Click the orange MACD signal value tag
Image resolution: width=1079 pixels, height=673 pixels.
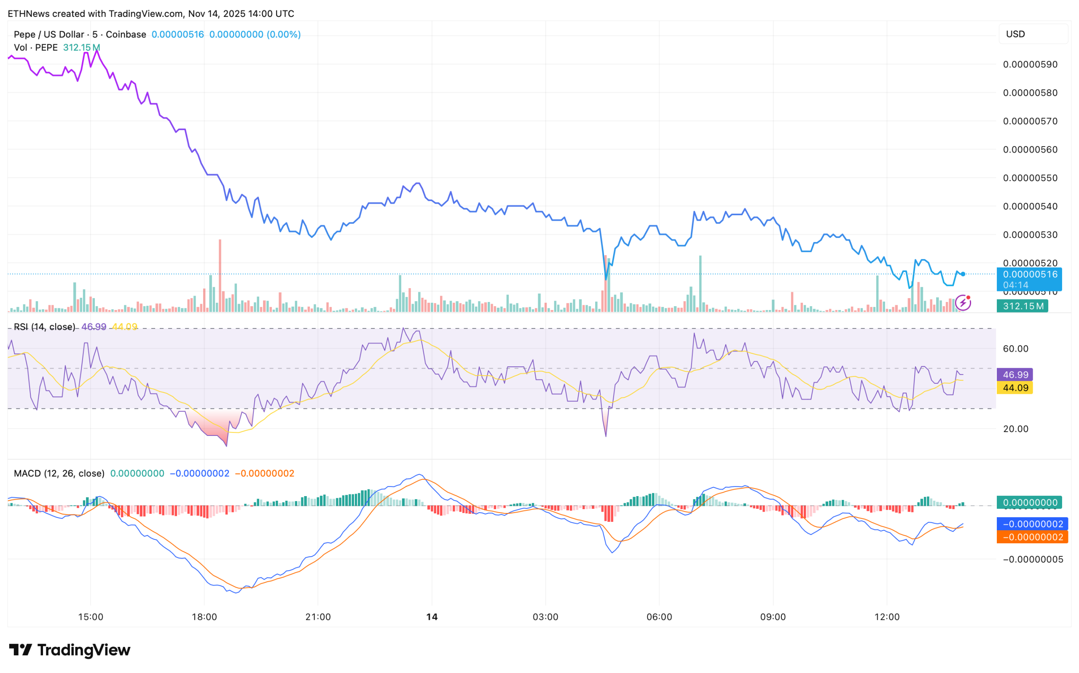tap(1032, 537)
